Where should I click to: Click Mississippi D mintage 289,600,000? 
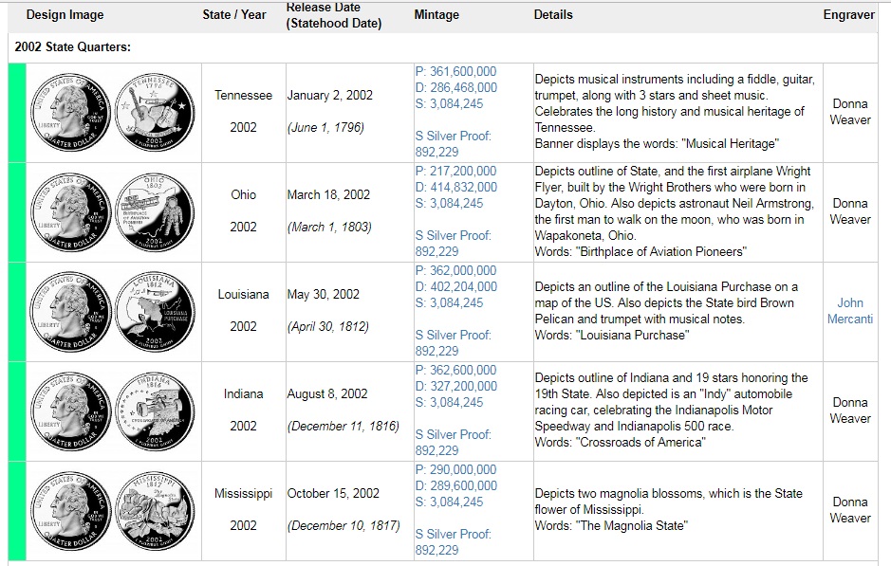[x=455, y=485]
